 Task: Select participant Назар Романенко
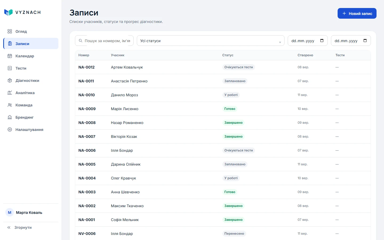[127, 123]
